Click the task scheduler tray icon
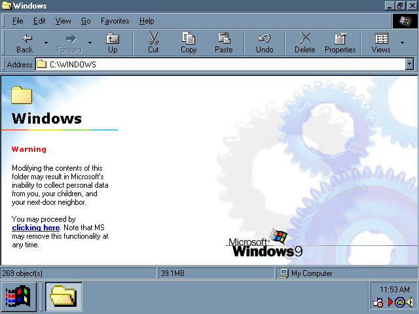This screenshot has width=419, height=314. point(378,302)
